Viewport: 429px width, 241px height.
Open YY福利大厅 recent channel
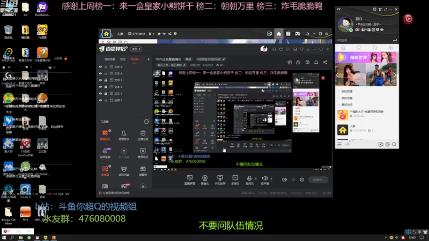tap(367, 114)
